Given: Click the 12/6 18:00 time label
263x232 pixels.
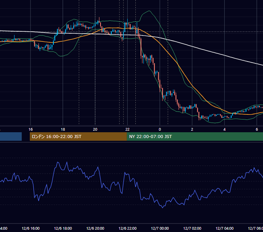Looking at the screenshot, I should coord(63,228).
